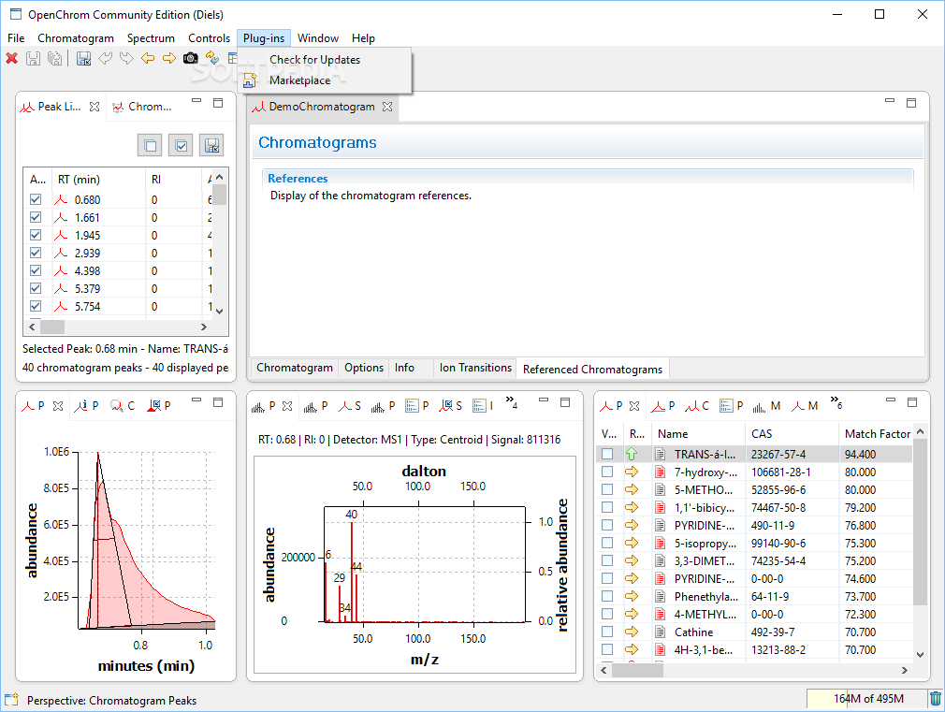
Task: Click the camera snapshot toolbar icon
Action: pos(191,59)
